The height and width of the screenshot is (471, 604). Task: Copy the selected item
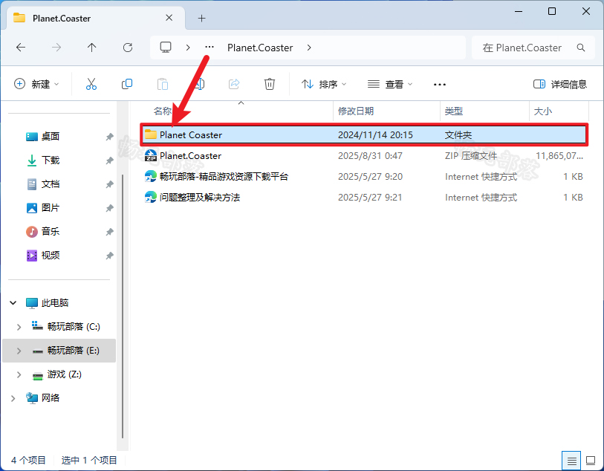click(x=127, y=84)
